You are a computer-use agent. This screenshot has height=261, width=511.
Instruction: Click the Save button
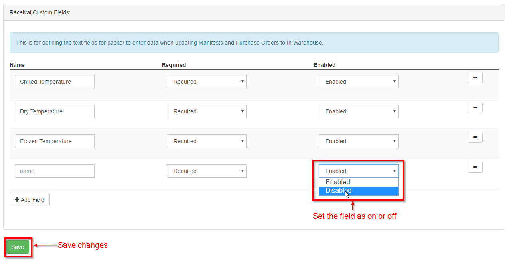[x=17, y=247]
